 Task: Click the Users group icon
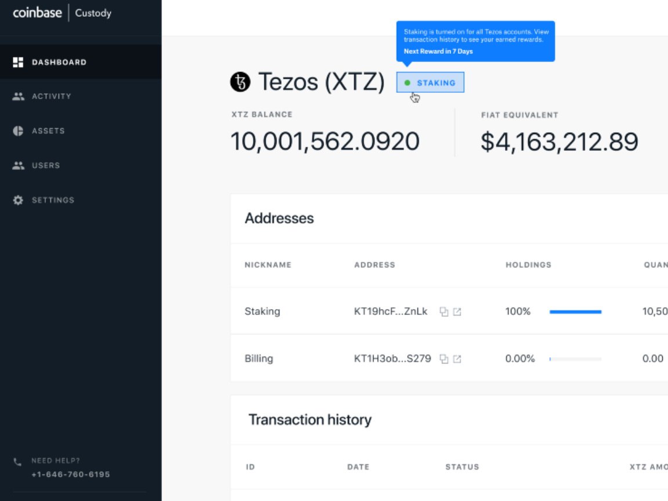point(18,165)
